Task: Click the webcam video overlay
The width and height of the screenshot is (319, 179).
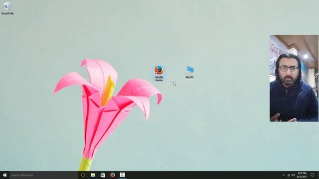Action: point(294,79)
